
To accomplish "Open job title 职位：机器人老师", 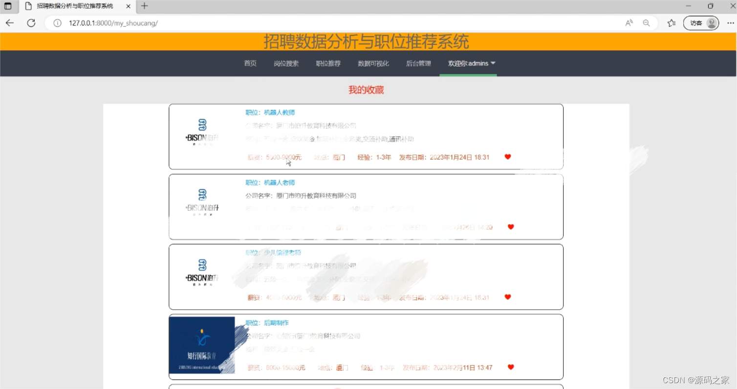I will tap(270, 183).
